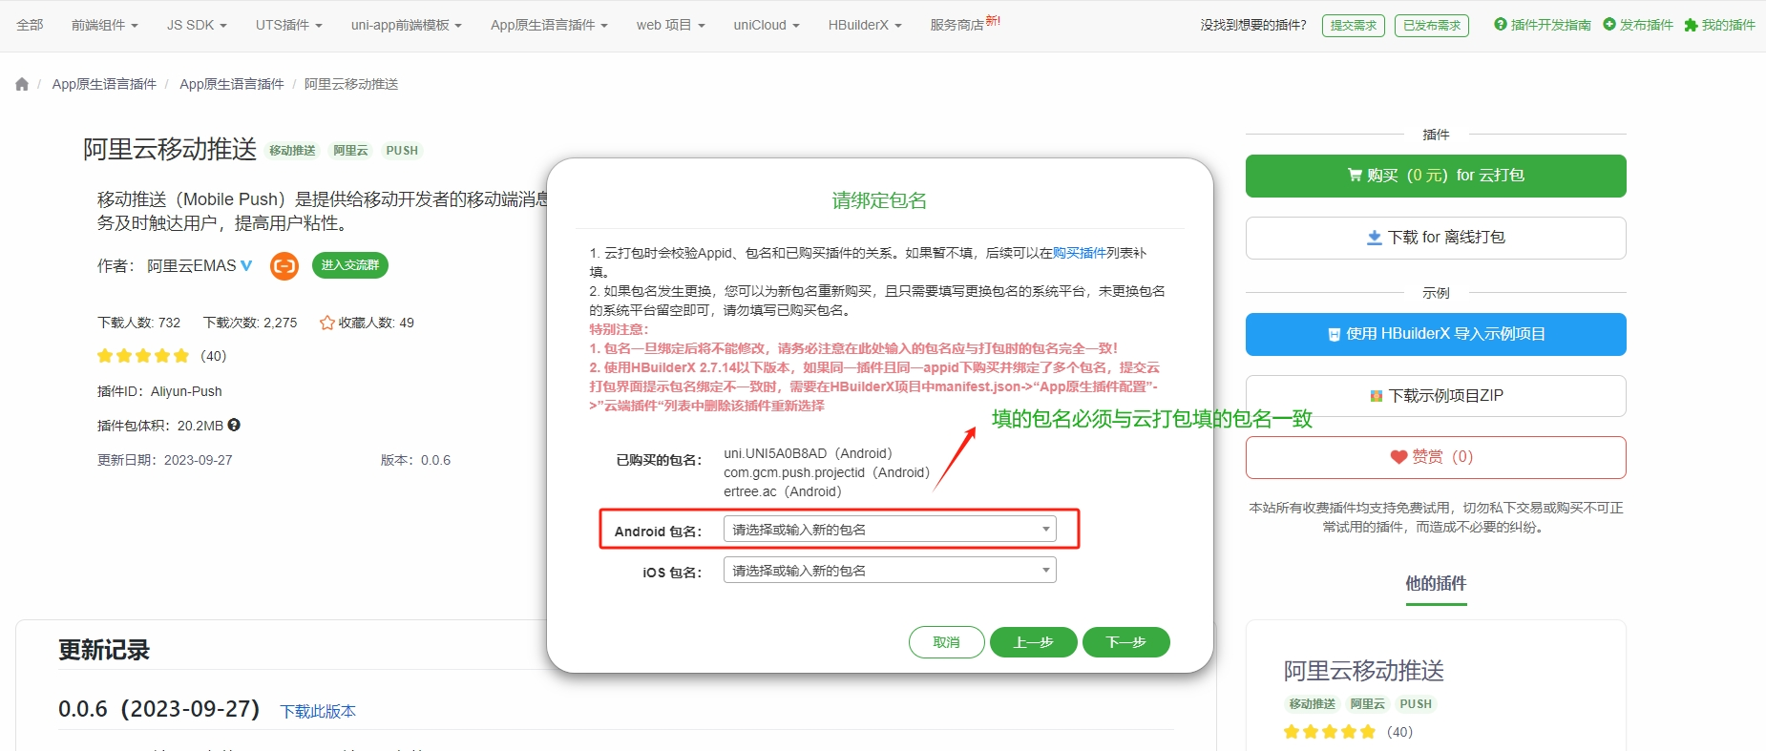Click 提交需求 button
Image resolution: width=1766 pixels, height=751 pixels.
pyautogui.click(x=1354, y=26)
